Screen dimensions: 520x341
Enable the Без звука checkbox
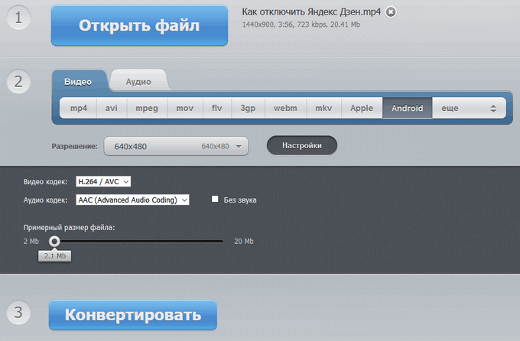(215, 199)
